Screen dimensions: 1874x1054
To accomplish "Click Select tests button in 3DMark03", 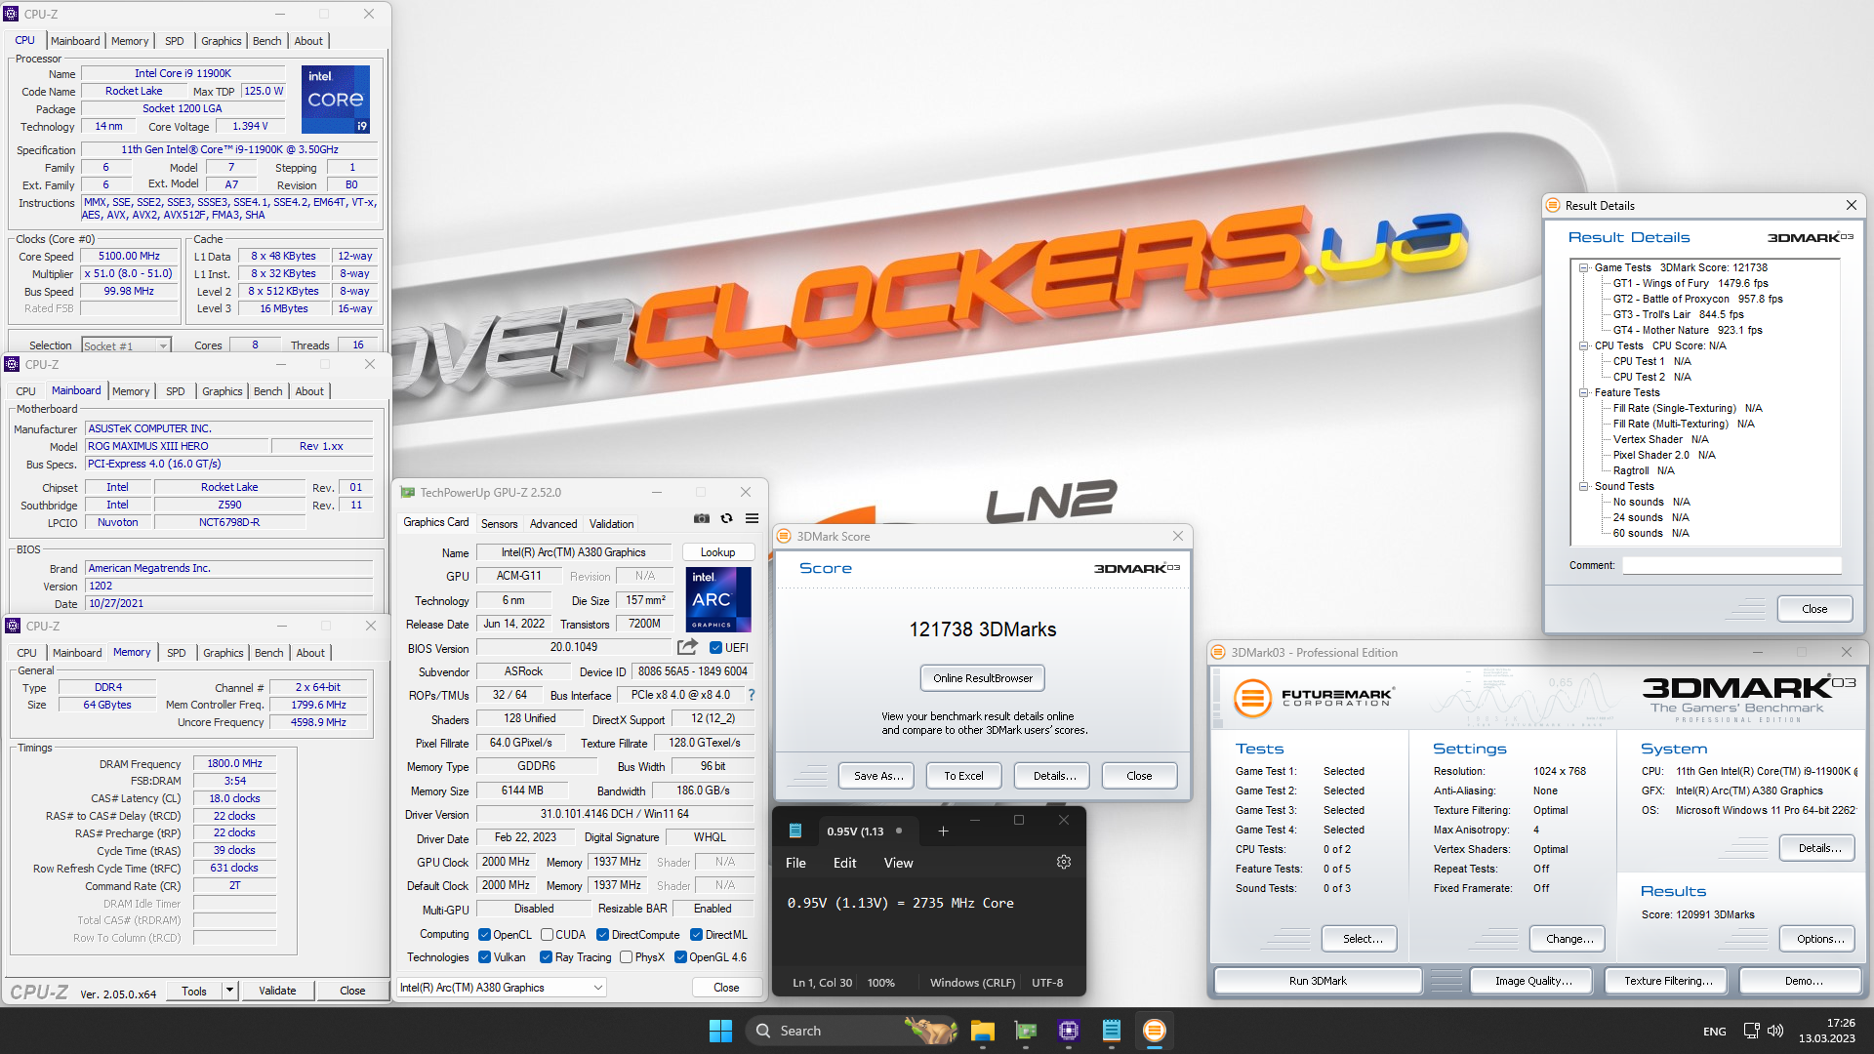I will 1361,939.
